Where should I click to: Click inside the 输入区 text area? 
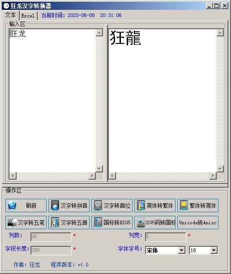[x=52, y=101]
